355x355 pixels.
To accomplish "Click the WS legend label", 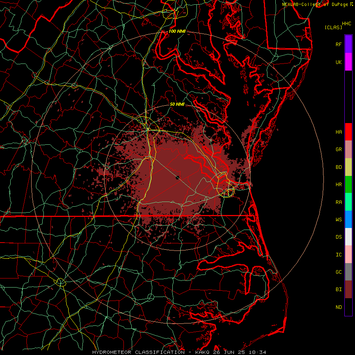I will [338, 219].
